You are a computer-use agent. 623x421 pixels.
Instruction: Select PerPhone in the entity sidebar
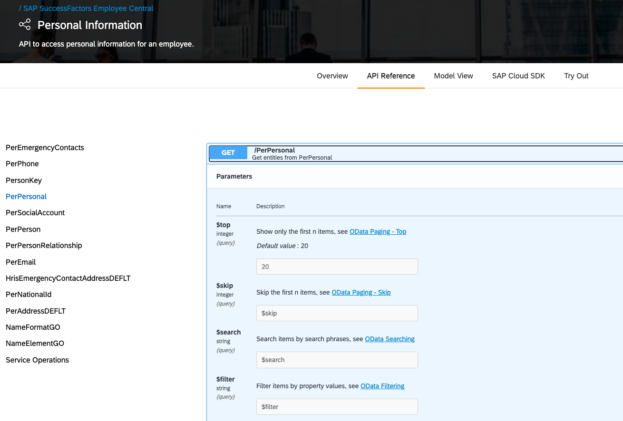22,163
